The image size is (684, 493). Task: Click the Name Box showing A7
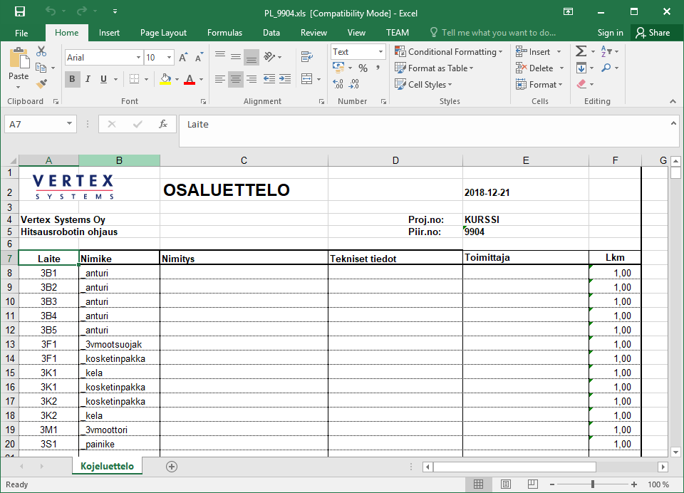33,124
